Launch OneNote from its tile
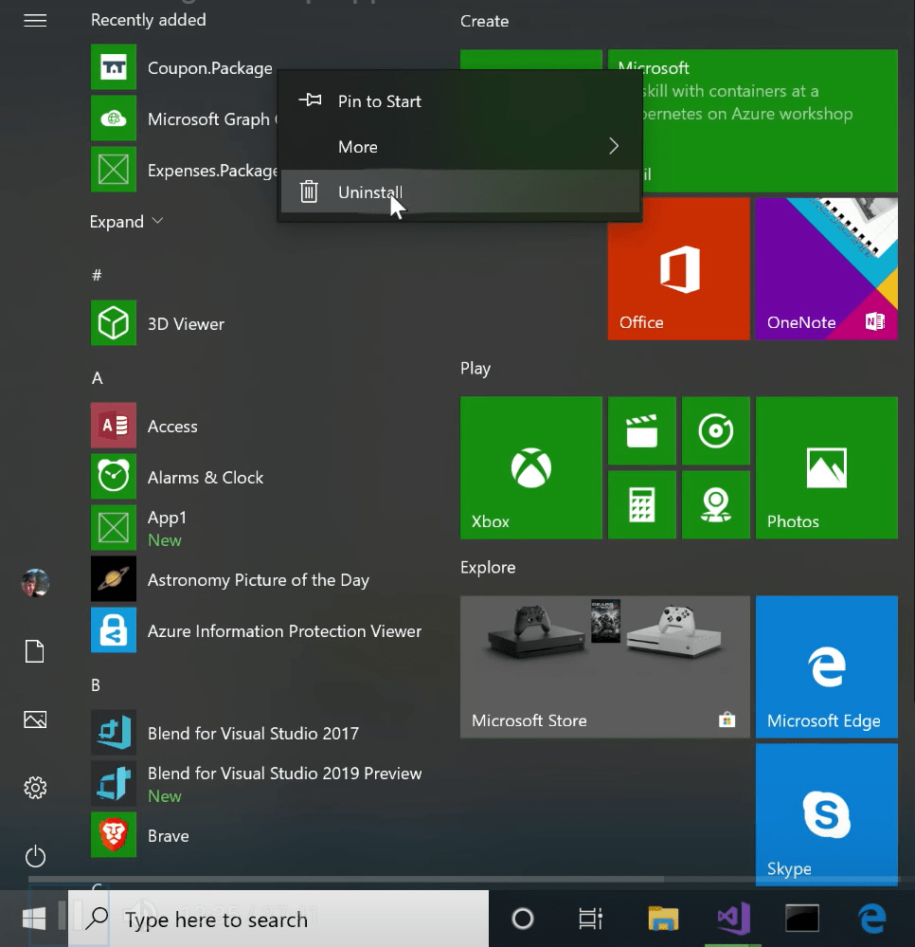915x947 pixels. click(825, 267)
